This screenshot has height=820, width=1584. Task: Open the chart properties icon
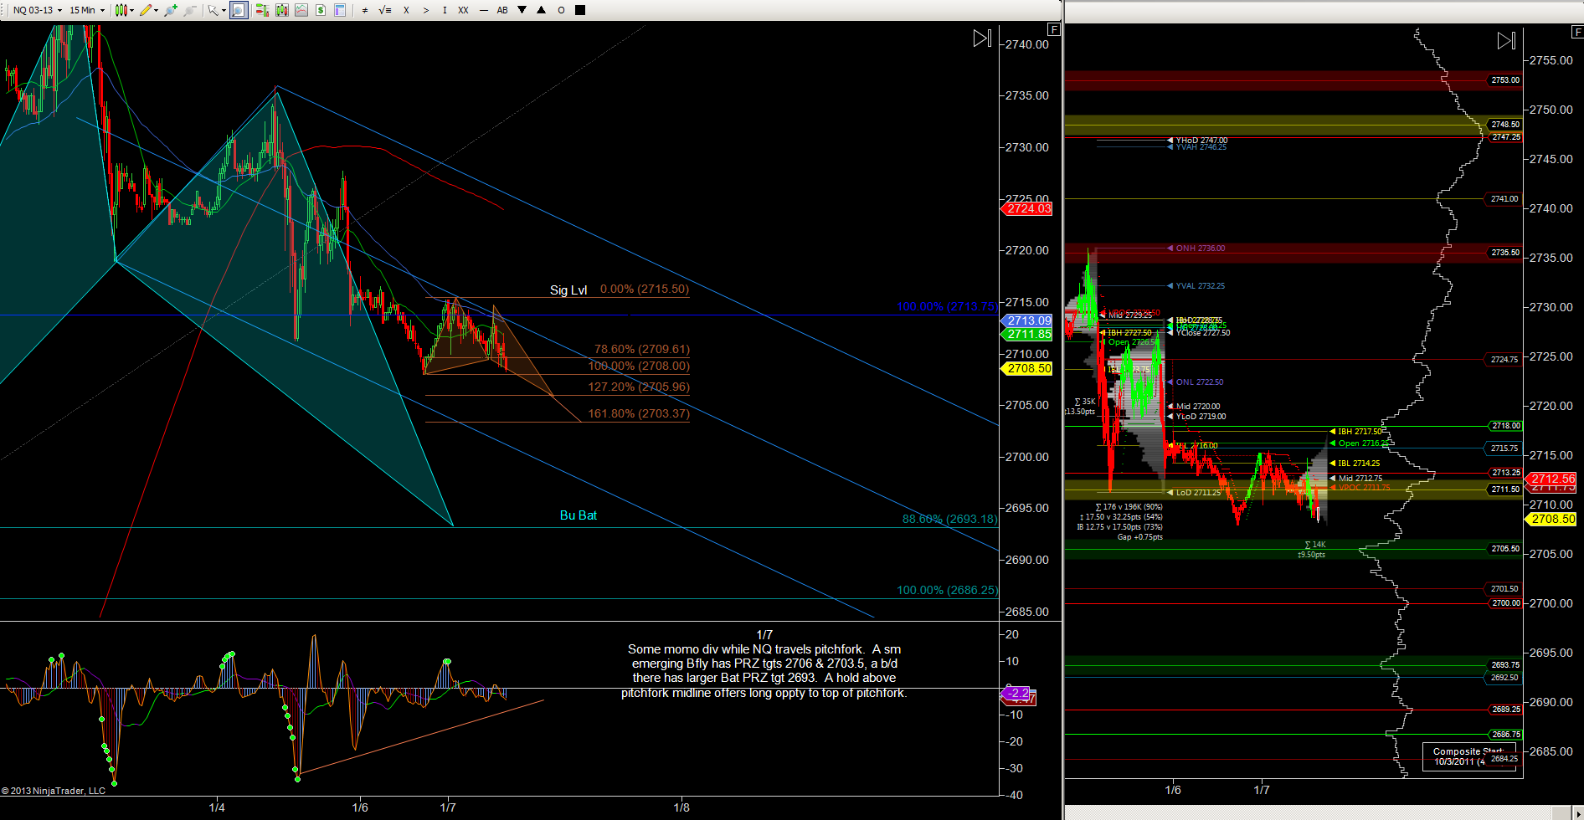coord(340,10)
